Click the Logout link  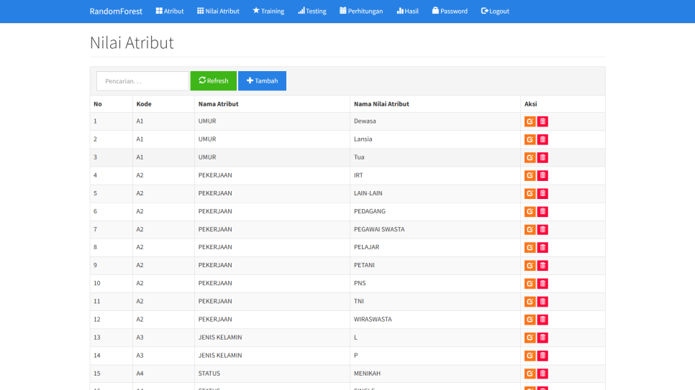tap(495, 11)
